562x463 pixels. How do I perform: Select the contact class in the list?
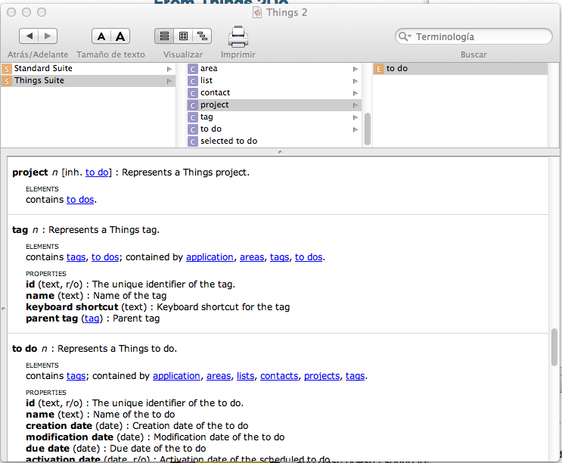click(x=215, y=93)
